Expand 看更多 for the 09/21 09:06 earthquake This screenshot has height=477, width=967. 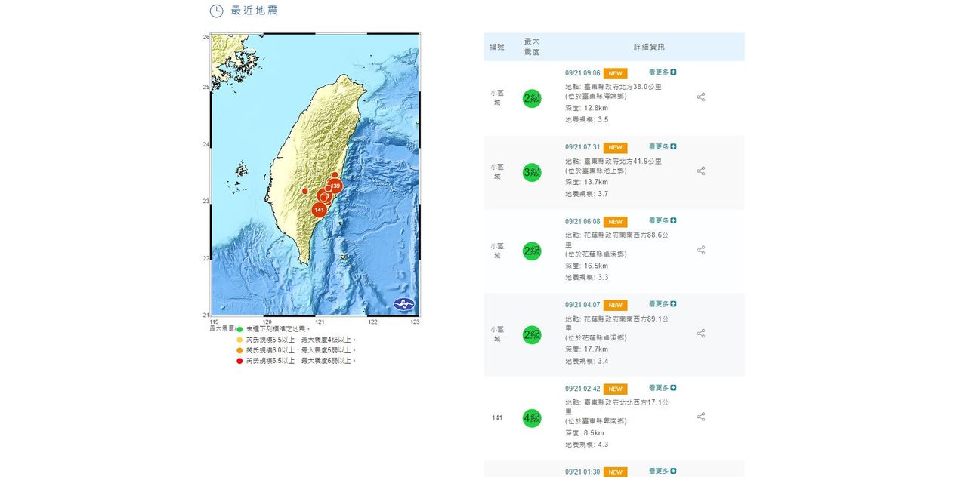663,72
